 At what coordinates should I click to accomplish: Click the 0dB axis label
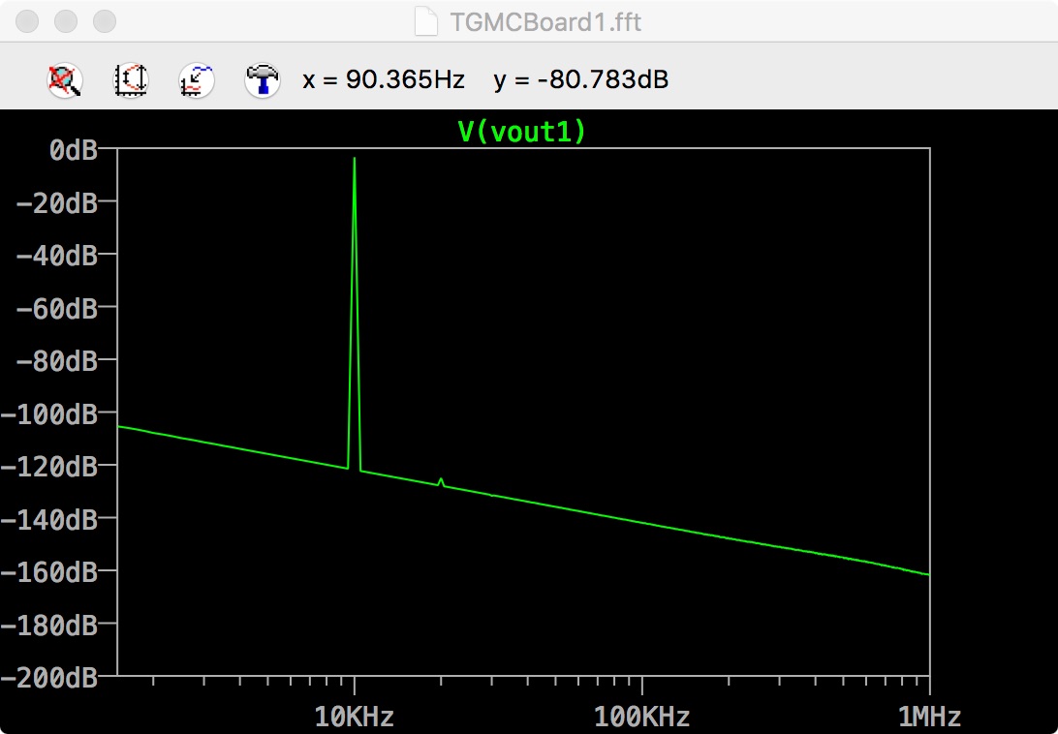click(x=73, y=150)
